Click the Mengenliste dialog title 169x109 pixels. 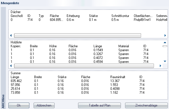[x=10, y=3]
